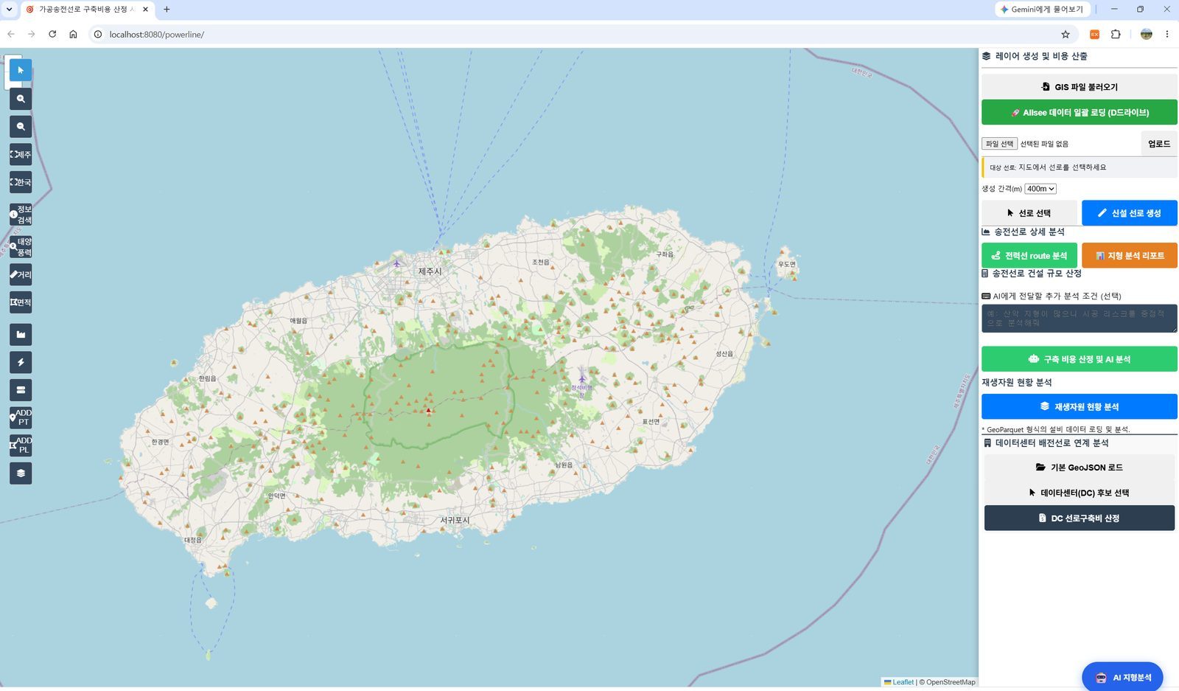
Task: Open the 생성 간격 400m dropdown
Action: (1040, 189)
